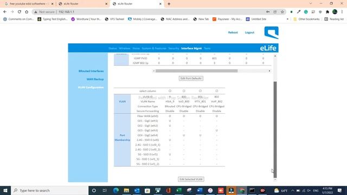Open Microsoft Edge from taskbar
Image resolution: width=347 pixels, height=195 pixels.
(115, 190)
